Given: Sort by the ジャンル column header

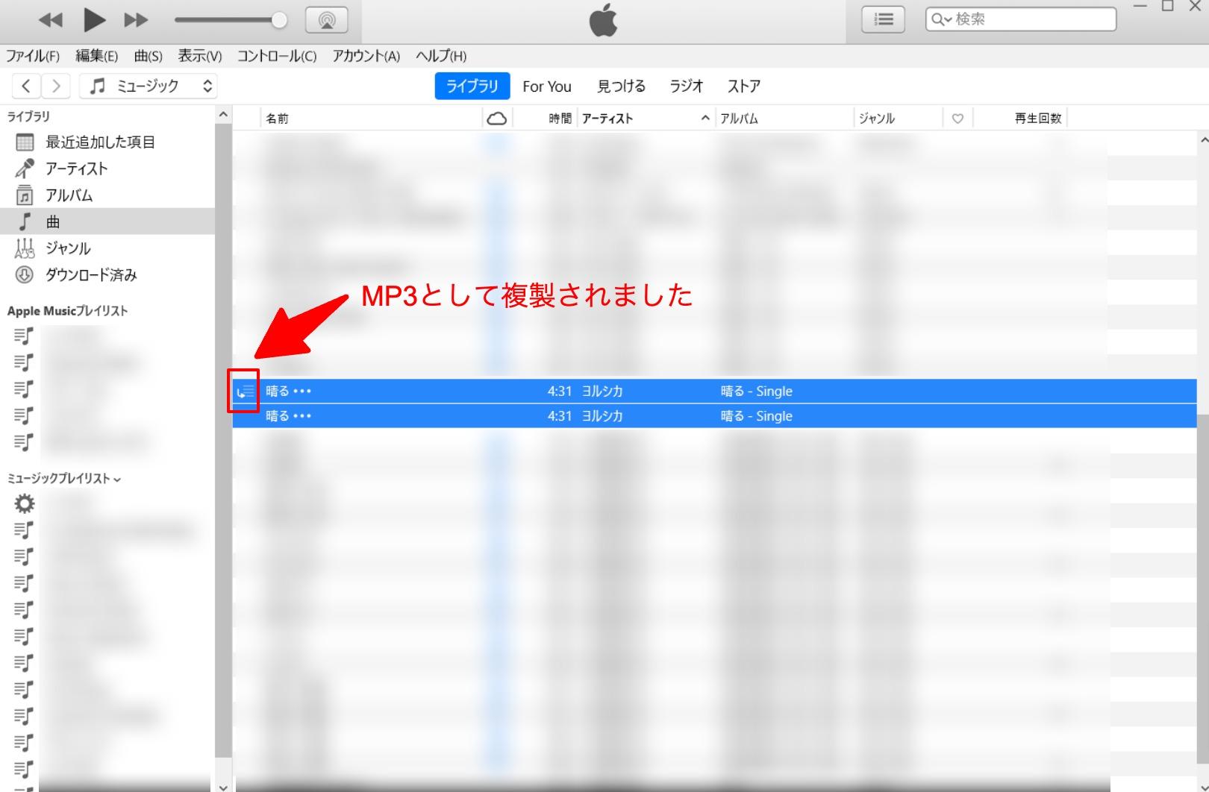Looking at the screenshot, I should [x=898, y=119].
